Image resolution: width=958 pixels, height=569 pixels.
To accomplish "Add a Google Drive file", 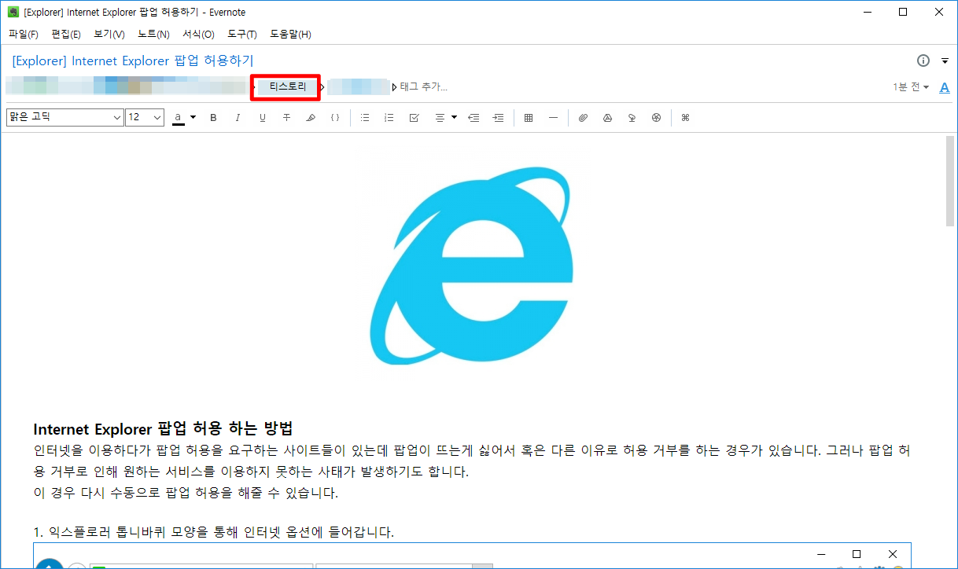I will [607, 118].
